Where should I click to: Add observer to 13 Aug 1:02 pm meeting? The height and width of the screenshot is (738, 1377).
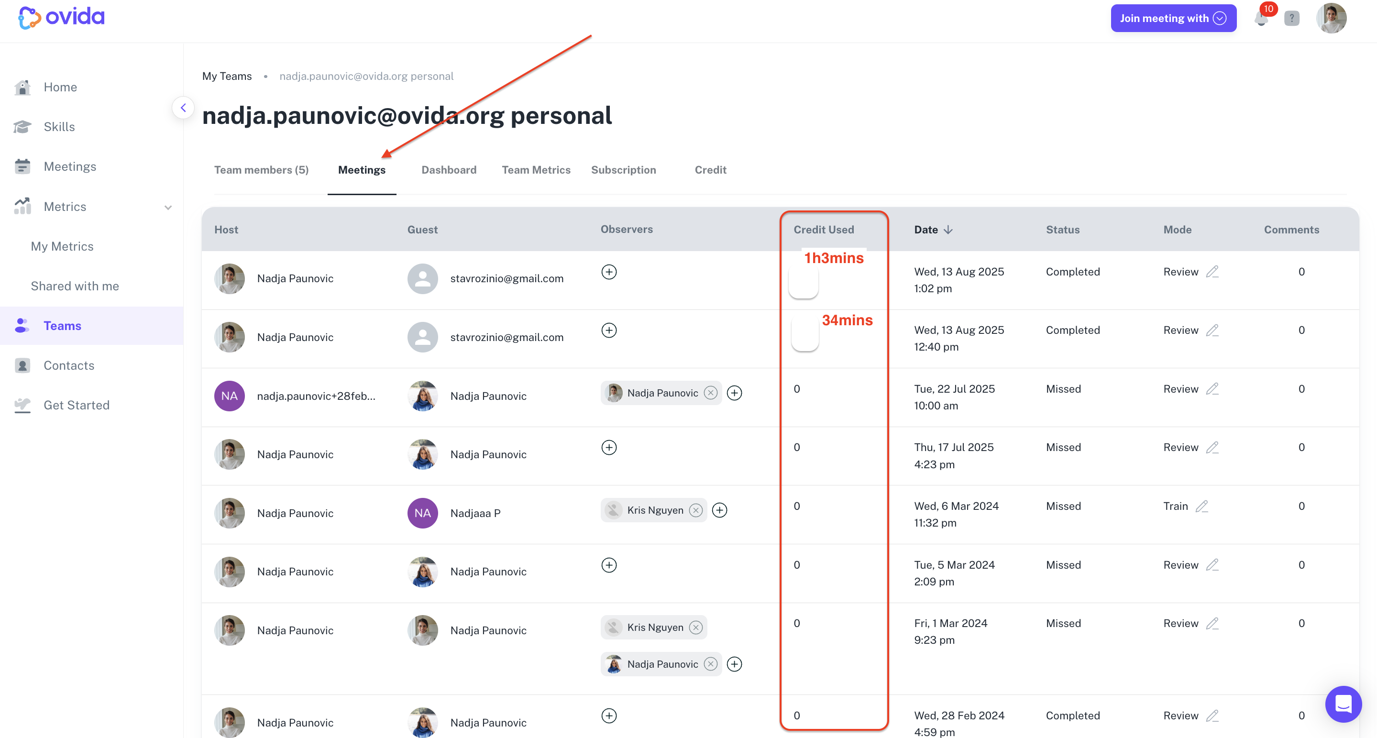point(609,272)
